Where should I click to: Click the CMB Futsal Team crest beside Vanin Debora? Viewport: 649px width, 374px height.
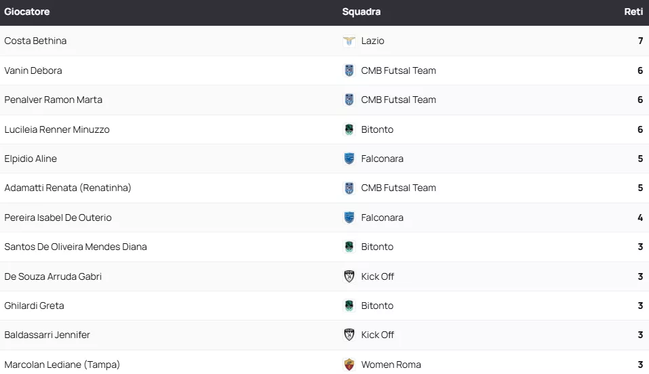click(x=349, y=70)
